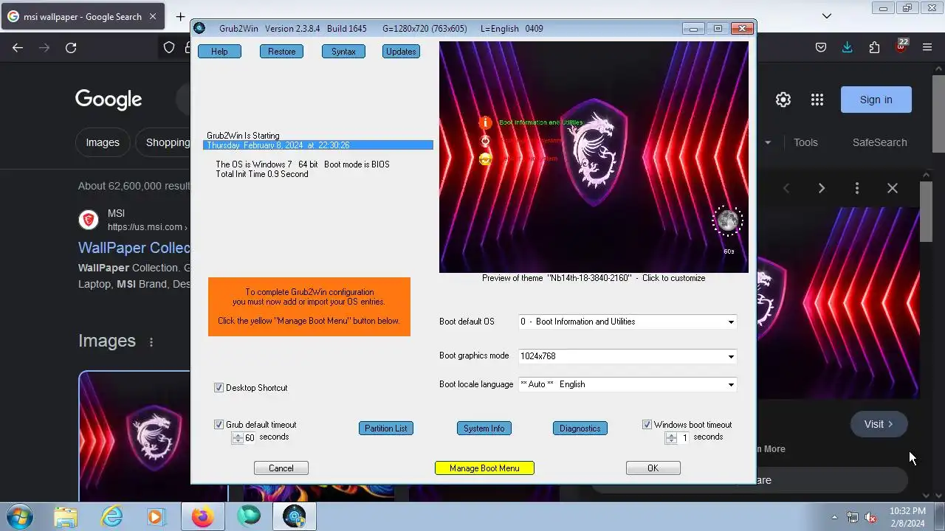This screenshot has height=531, width=945.
Task: Switch to Grub2Win in the taskbar
Action: [295, 517]
